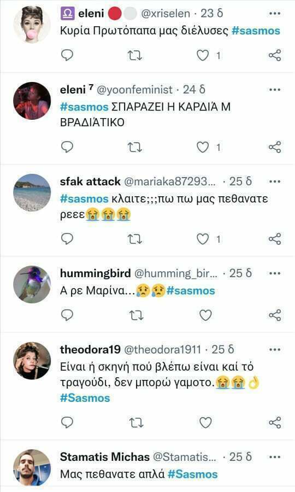The image size is (295, 492).
Task: Retweet the @yoonfeminist tweet
Action: pos(135,147)
